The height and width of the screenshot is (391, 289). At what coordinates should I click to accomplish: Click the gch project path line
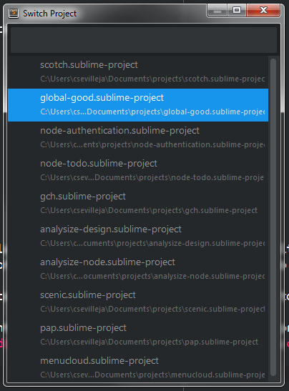coord(149,210)
